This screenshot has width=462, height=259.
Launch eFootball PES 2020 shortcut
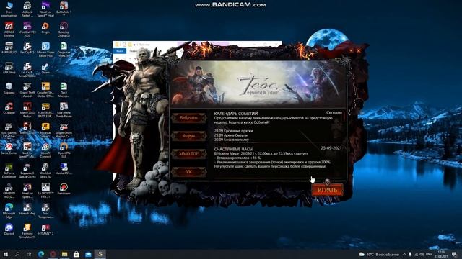coord(27,29)
